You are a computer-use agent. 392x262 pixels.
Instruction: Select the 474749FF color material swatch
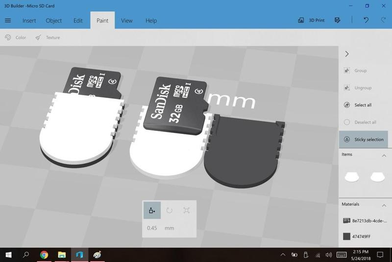point(346,236)
